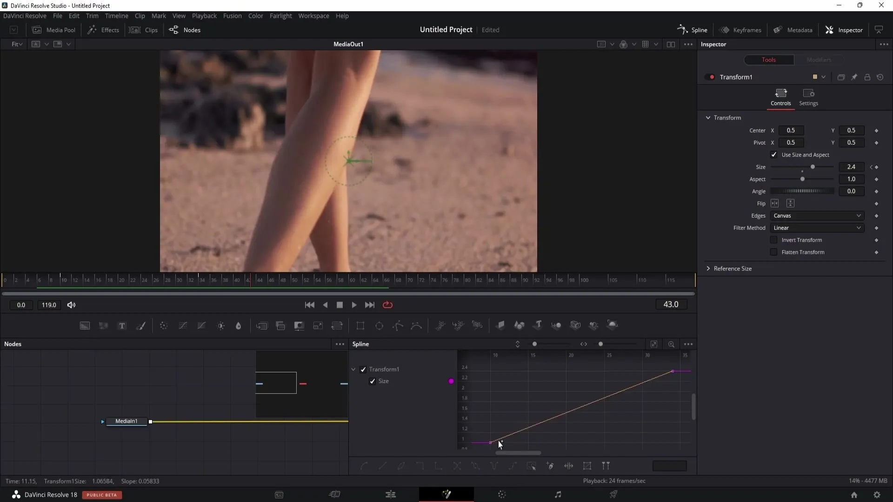Open the Zoom to Rectangle spline tool

pyautogui.click(x=671, y=344)
